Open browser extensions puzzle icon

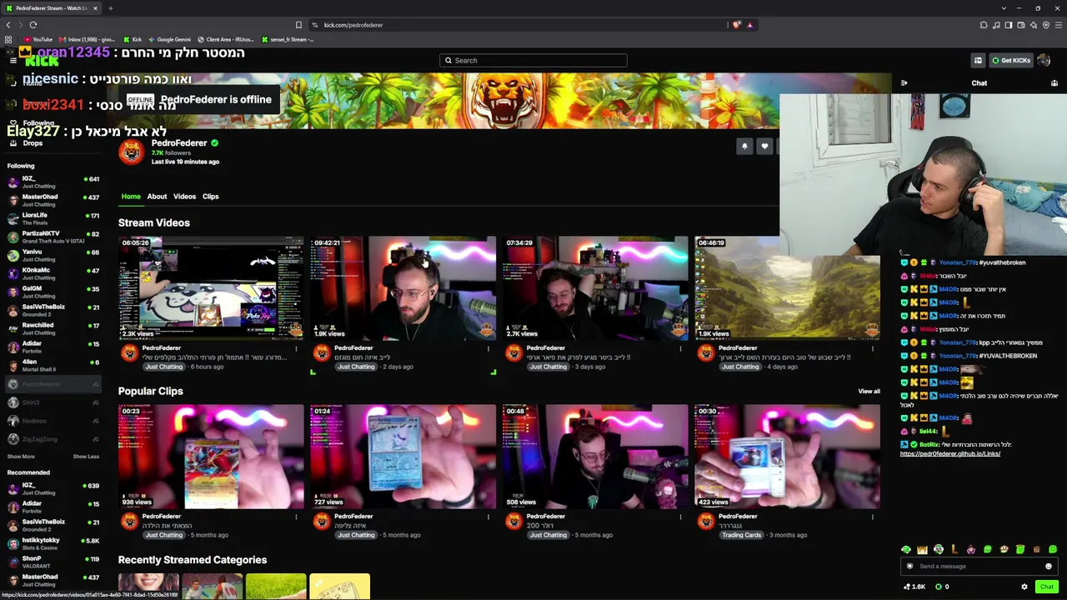tap(984, 25)
